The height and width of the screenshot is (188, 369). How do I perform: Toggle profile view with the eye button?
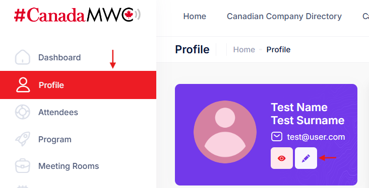282,158
